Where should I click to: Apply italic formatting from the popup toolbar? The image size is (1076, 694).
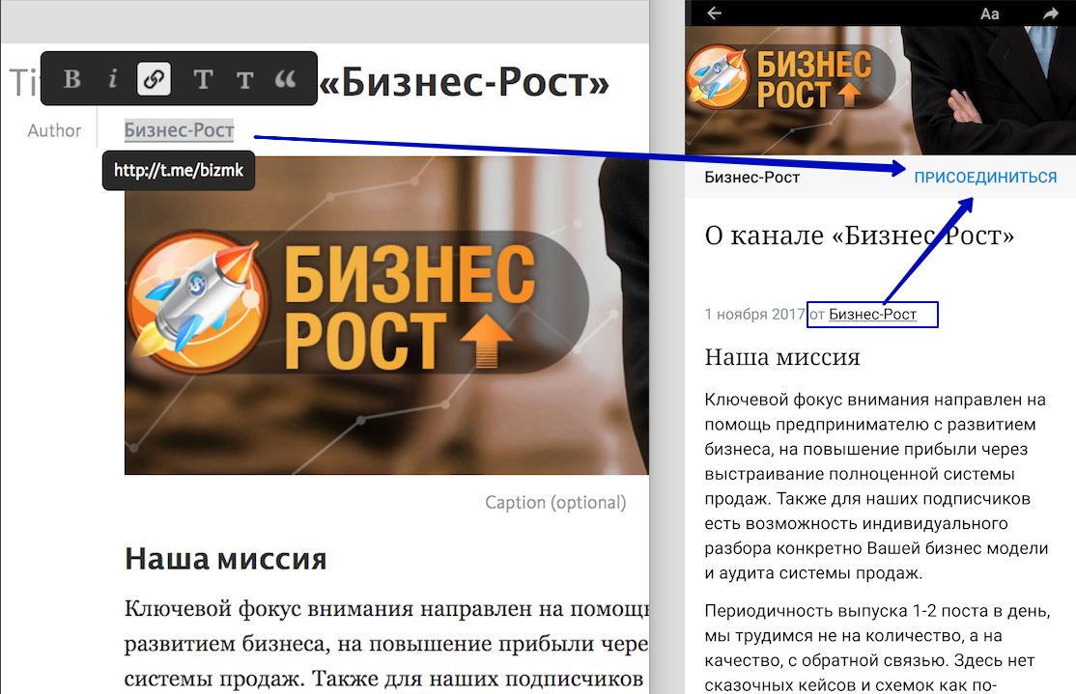click(x=113, y=79)
